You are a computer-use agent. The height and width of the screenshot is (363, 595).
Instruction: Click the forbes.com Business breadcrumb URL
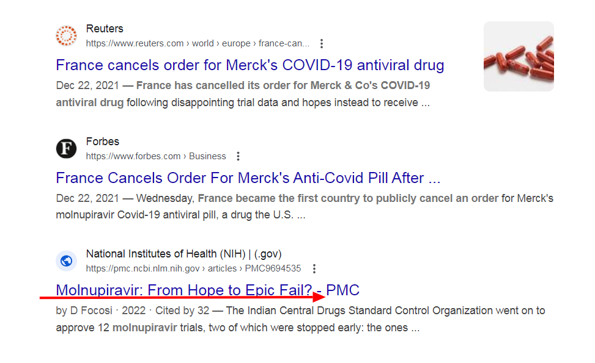156,156
